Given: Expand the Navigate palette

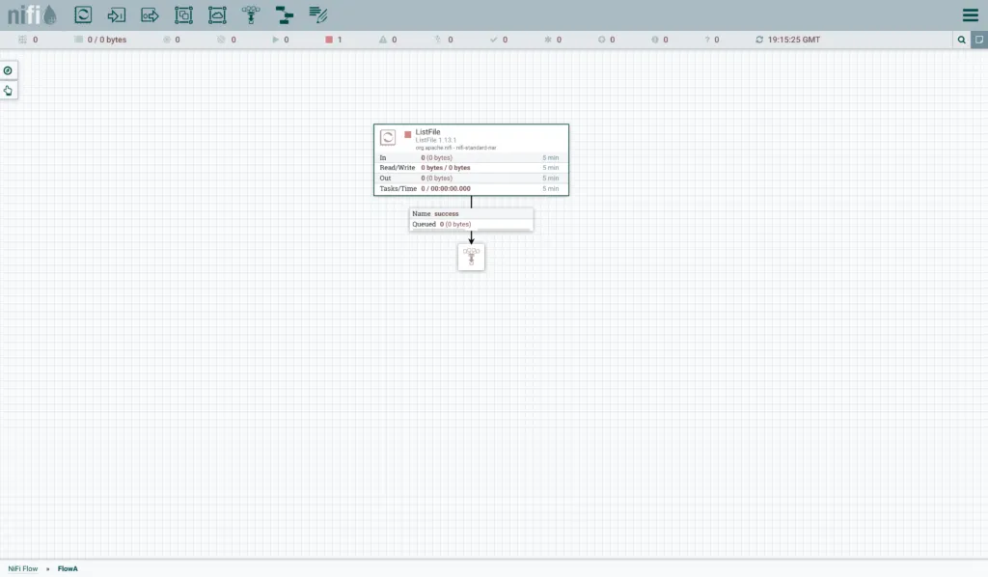Looking at the screenshot, I should pyautogui.click(x=8, y=70).
